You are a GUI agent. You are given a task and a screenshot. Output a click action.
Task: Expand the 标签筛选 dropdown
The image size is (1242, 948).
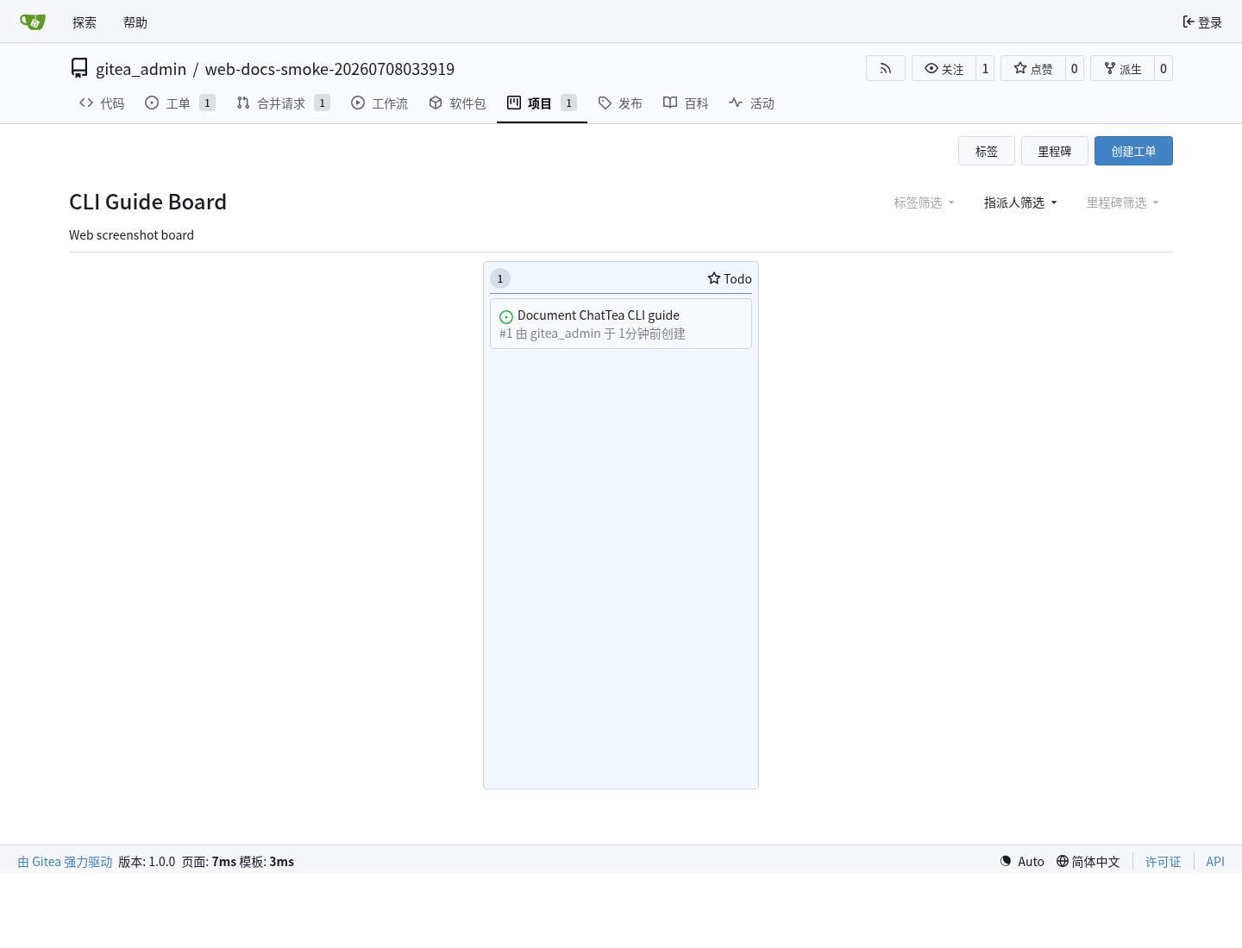pyautogui.click(x=924, y=203)
